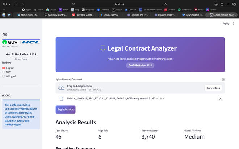Screen dimensions: 239x149
Task: Choose the Bilingual report option
Action: coord(4,76)
